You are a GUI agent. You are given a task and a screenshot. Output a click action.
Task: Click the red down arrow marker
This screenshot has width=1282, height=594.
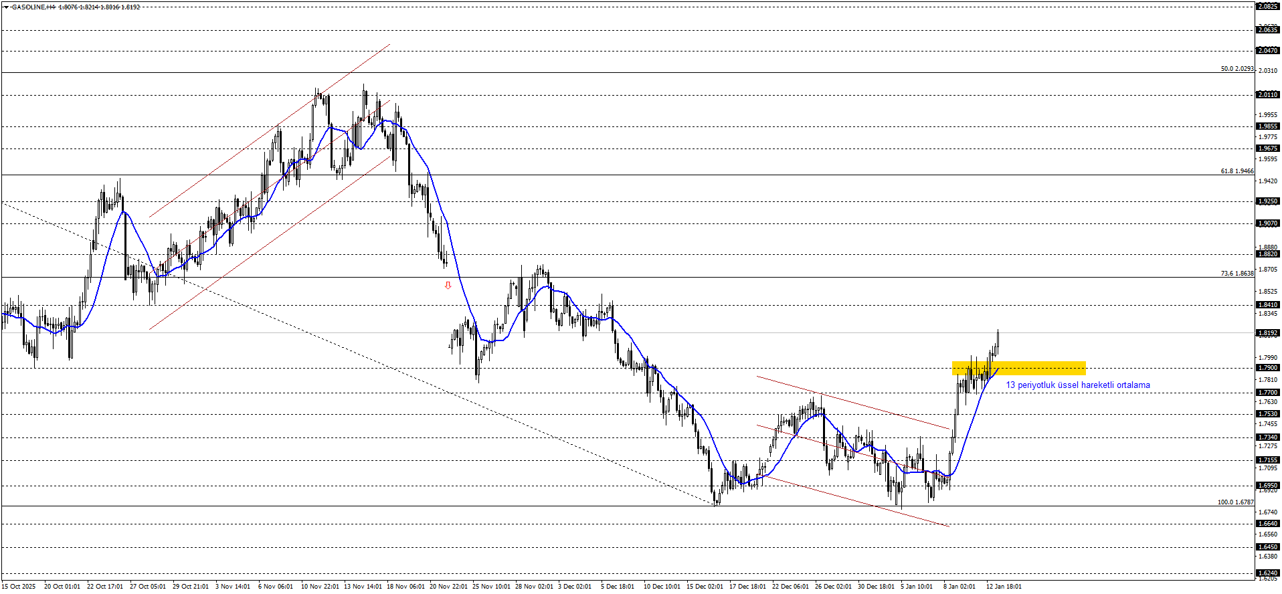448,285
